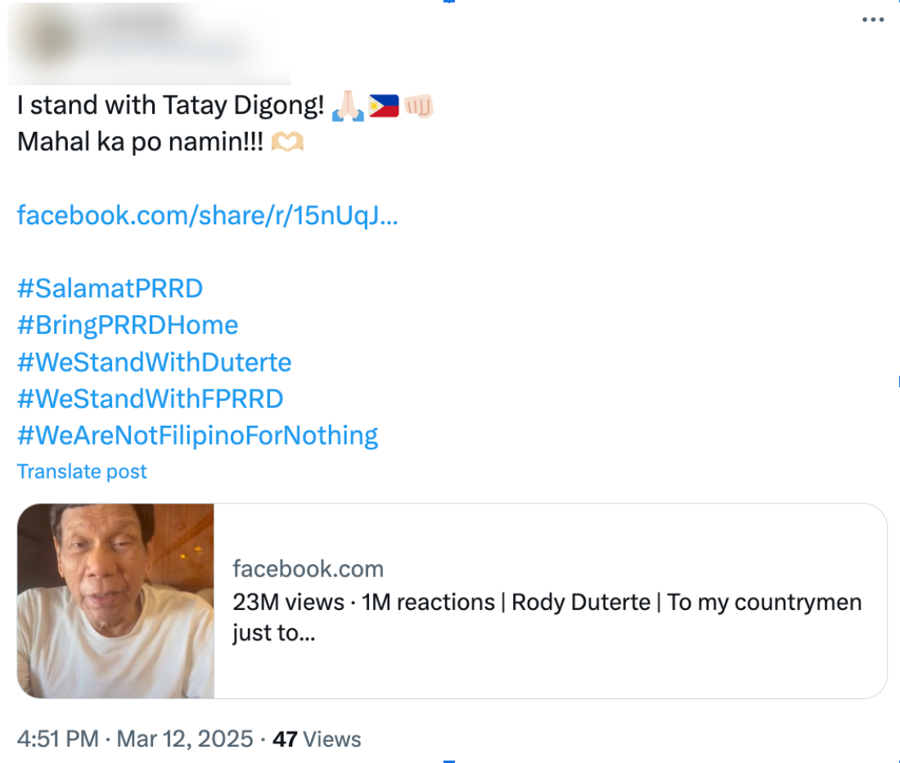Click the facebook.com domain in the card
Screen dimensions: 900x763
308,569
